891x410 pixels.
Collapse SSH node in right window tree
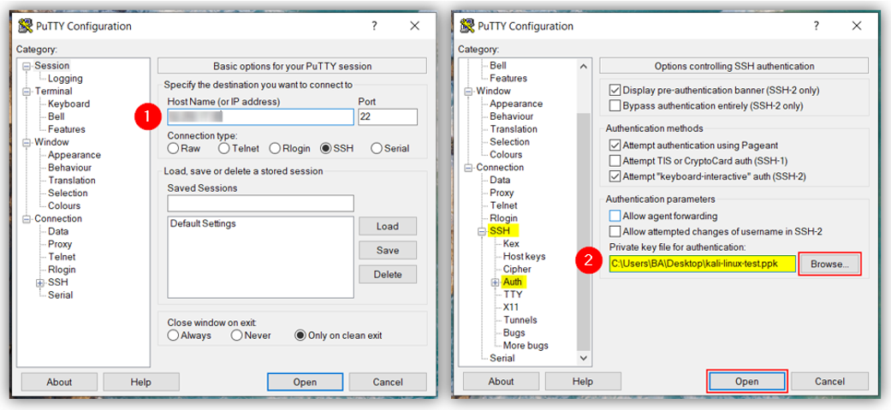[x=481, y=231]
